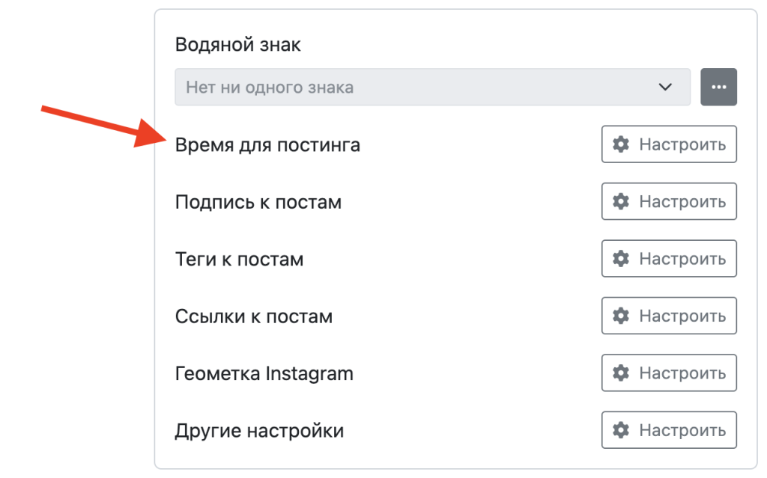Click the 'Водяной знак' heading label
This screenshot has height=478, width=767.
point(237,45)
